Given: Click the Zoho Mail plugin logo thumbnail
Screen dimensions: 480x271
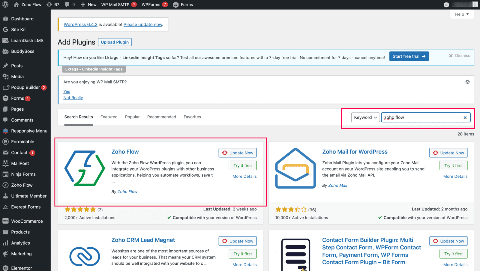Looking at the screenshot, I should coord(295,168).
